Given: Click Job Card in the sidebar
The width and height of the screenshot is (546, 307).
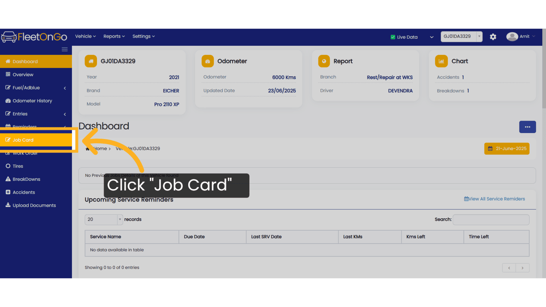Looking at the screenshot, I should click(x=36, y=140).
